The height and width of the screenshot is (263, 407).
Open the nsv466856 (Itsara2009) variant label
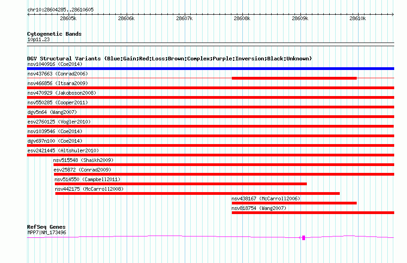coord(58,83)
